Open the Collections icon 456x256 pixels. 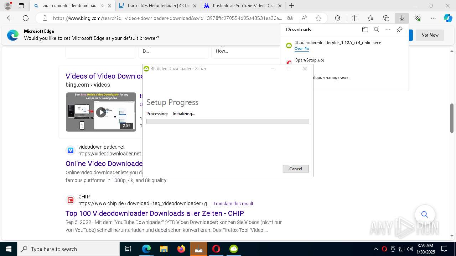click(386, 18)
